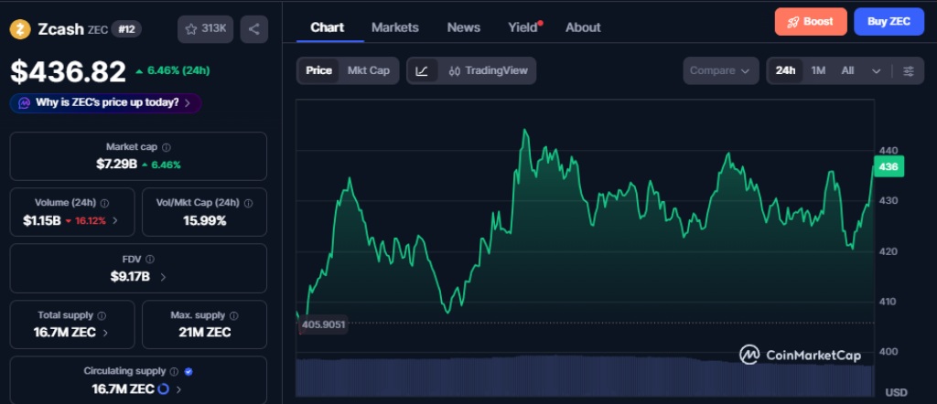
Task: Click the $7.29B market cap value
Action: tap(116, 165)
